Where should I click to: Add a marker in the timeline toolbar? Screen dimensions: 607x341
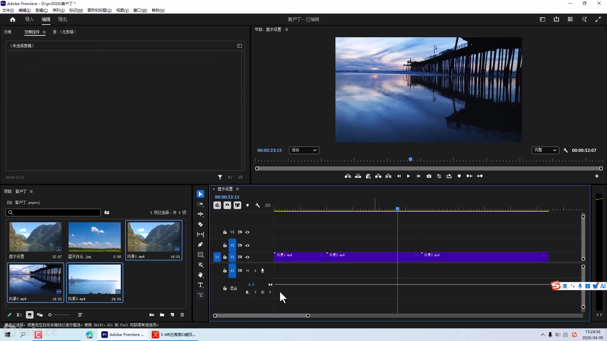point(248,205)
